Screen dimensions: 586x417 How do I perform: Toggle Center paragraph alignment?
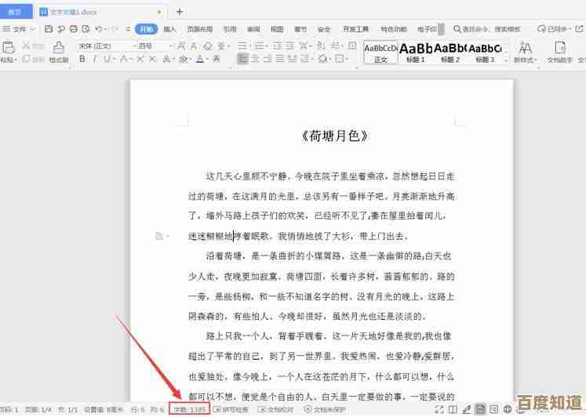[x=255, y=59]
